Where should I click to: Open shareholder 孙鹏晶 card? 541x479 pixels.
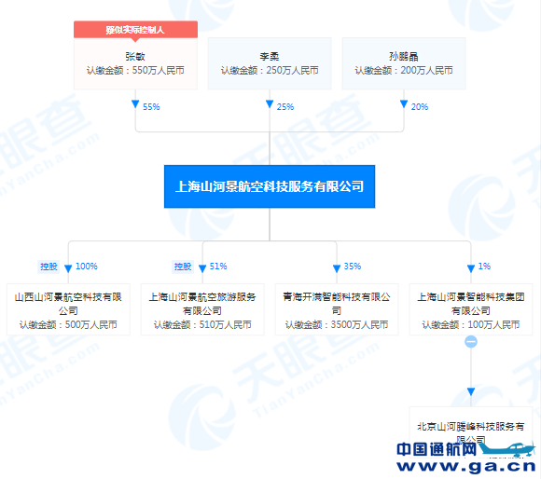tap(404, 63)
